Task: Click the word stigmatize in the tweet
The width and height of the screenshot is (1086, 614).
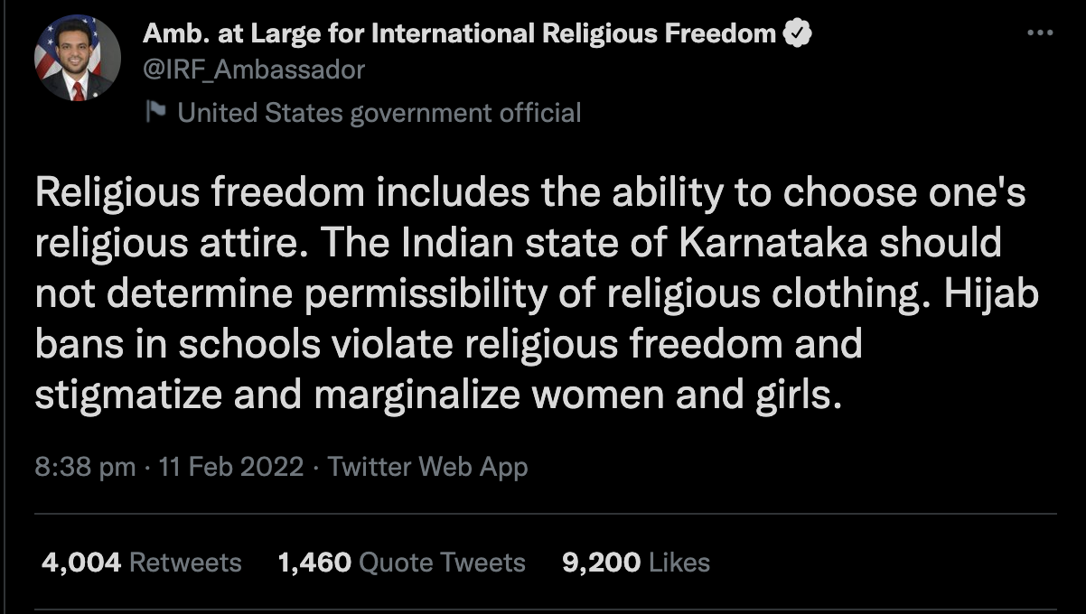Action: coord(126,396)
